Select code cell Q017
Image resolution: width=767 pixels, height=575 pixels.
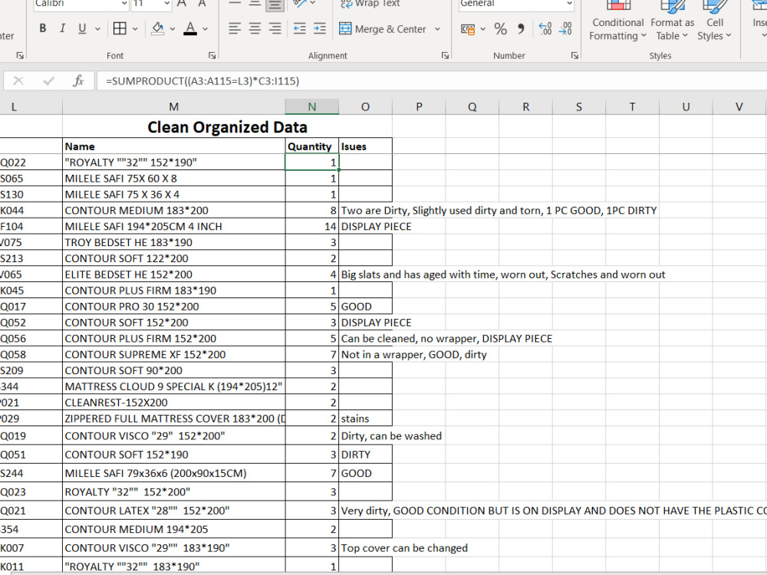tap(31, 306)
